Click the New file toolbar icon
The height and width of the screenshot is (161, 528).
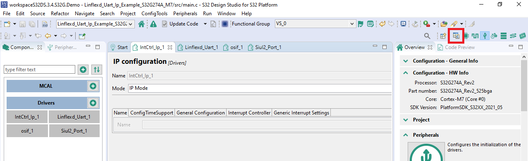point(7,24)
